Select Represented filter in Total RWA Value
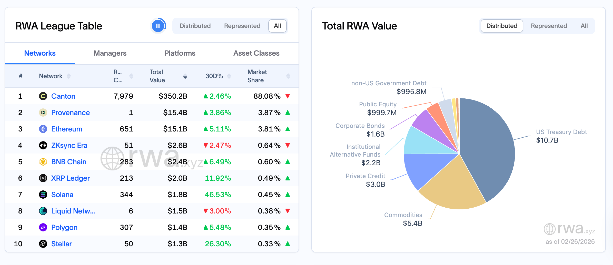 (549, 26)
